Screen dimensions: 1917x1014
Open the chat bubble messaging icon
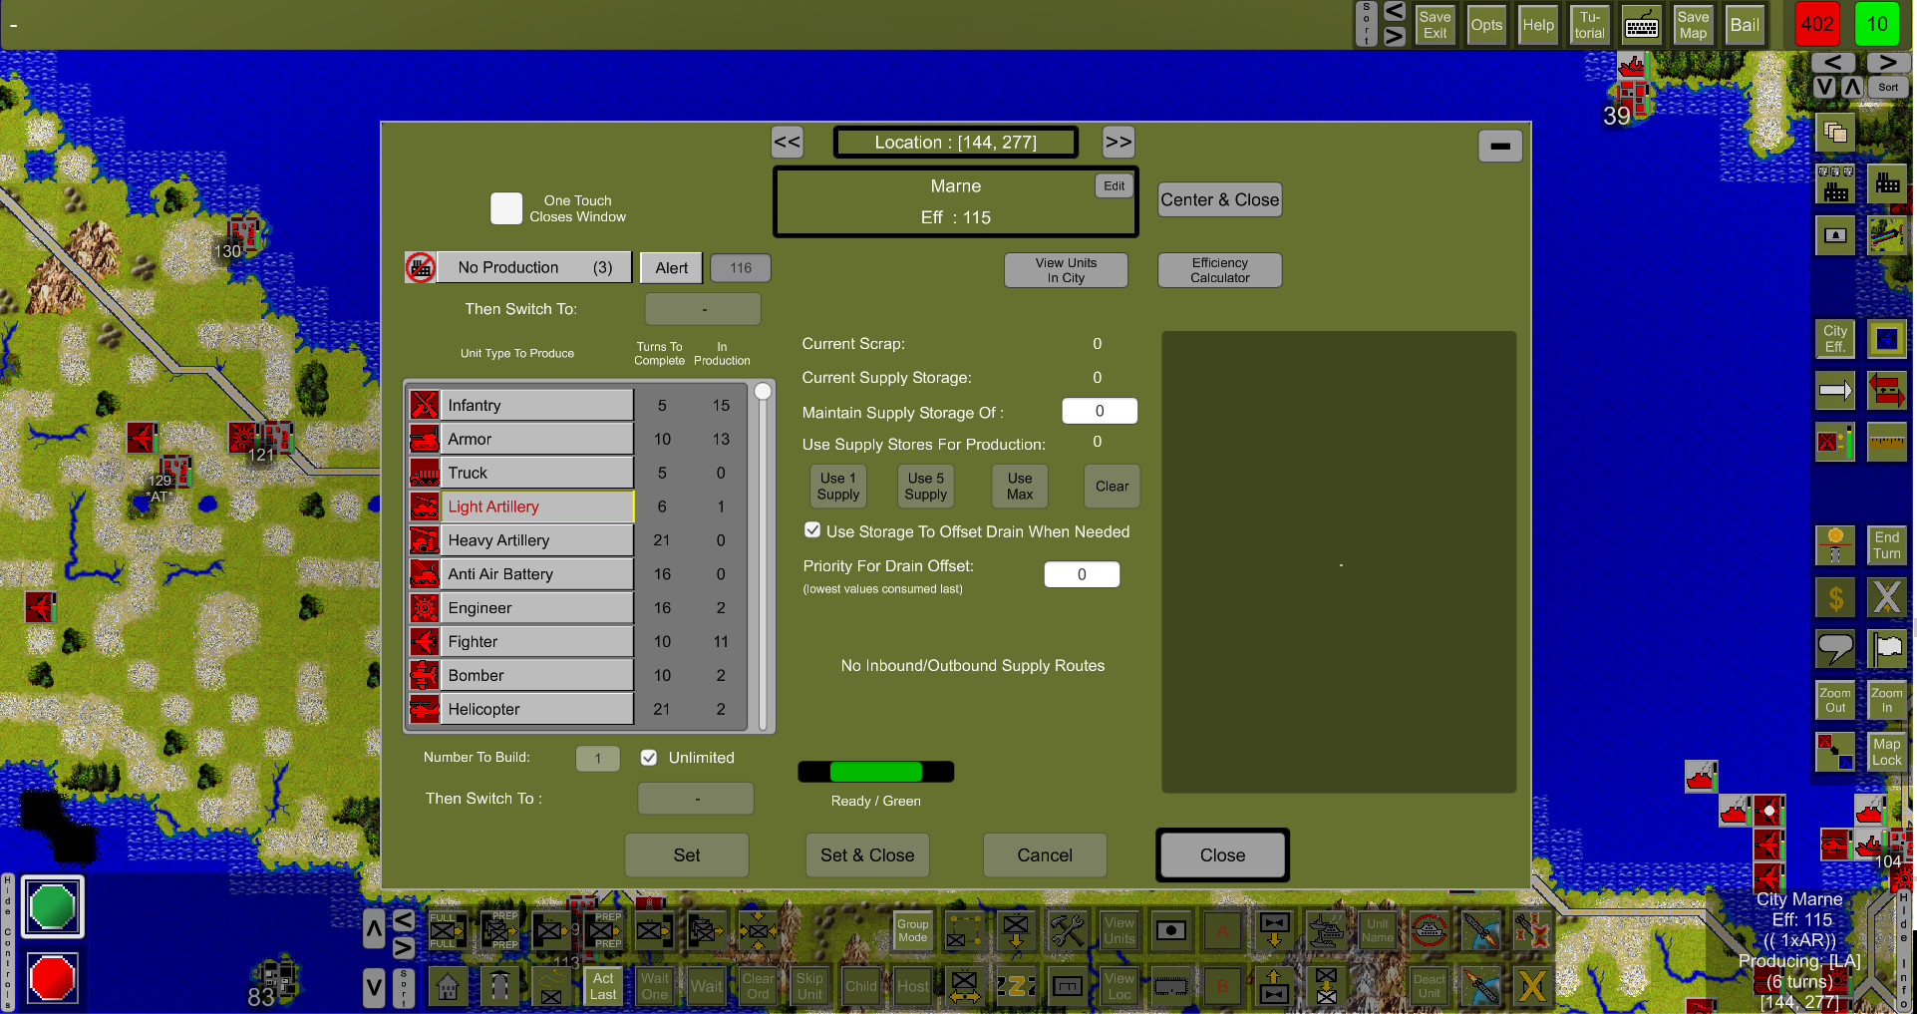coord(1835,648)
